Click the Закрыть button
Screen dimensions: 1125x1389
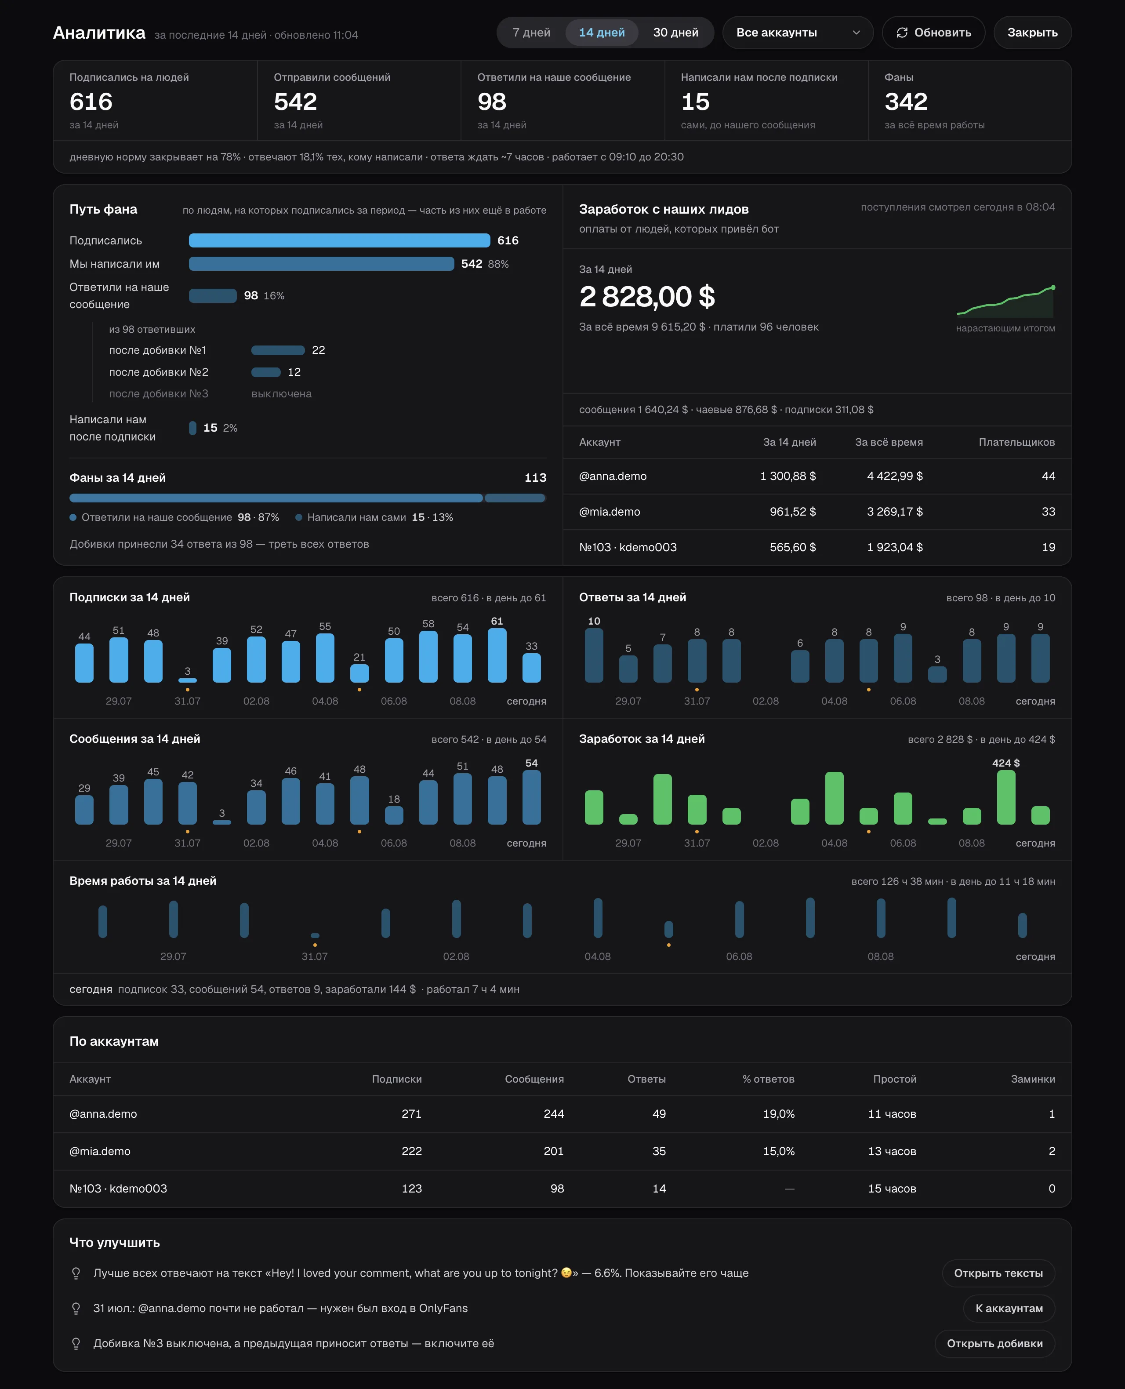(1032, 33)
